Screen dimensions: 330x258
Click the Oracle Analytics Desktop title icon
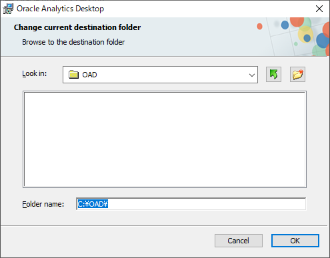click(x=8, y=9)
